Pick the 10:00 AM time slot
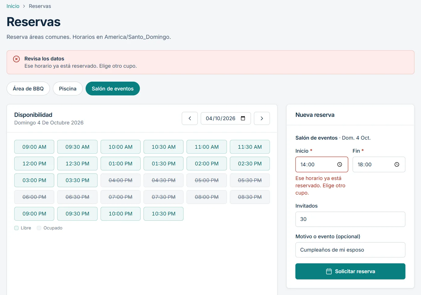This screenshot has width=421, height=295. click(x=121, y=147)
